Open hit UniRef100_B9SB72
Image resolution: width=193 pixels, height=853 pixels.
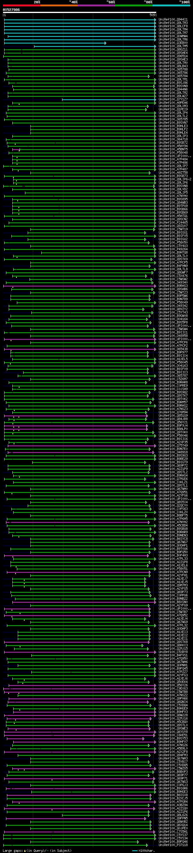point(173,143)
